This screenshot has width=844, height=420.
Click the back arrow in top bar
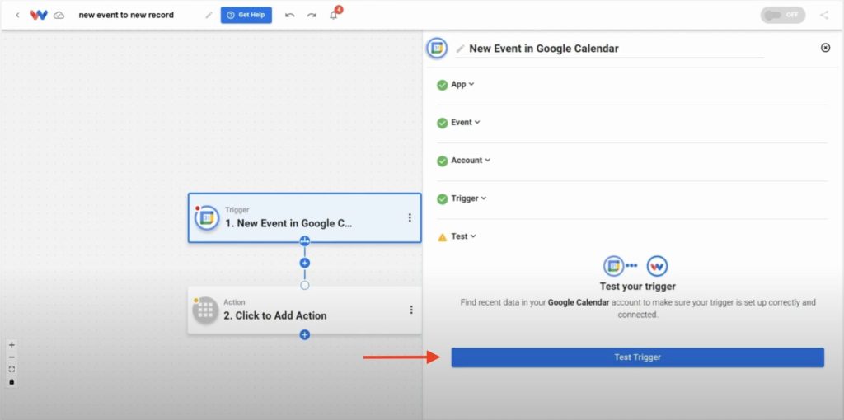[x=17, y=15]
